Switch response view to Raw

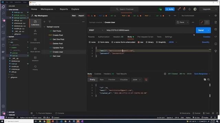pyautogui.click(x=102, y=80)
